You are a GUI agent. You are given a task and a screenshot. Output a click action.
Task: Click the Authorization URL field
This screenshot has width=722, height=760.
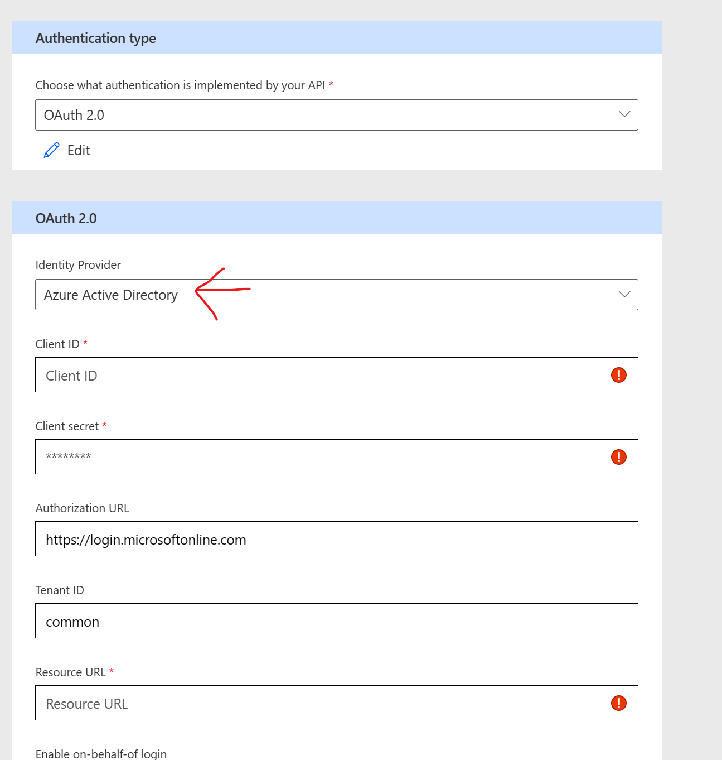(x=279, y=538)
